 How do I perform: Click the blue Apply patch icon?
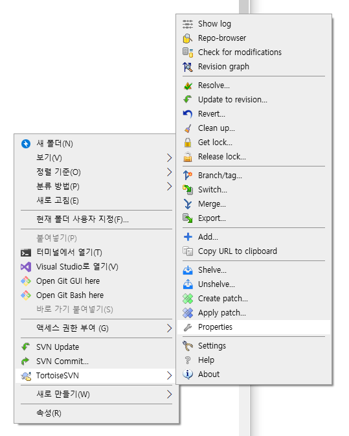[x=188, y=313]
